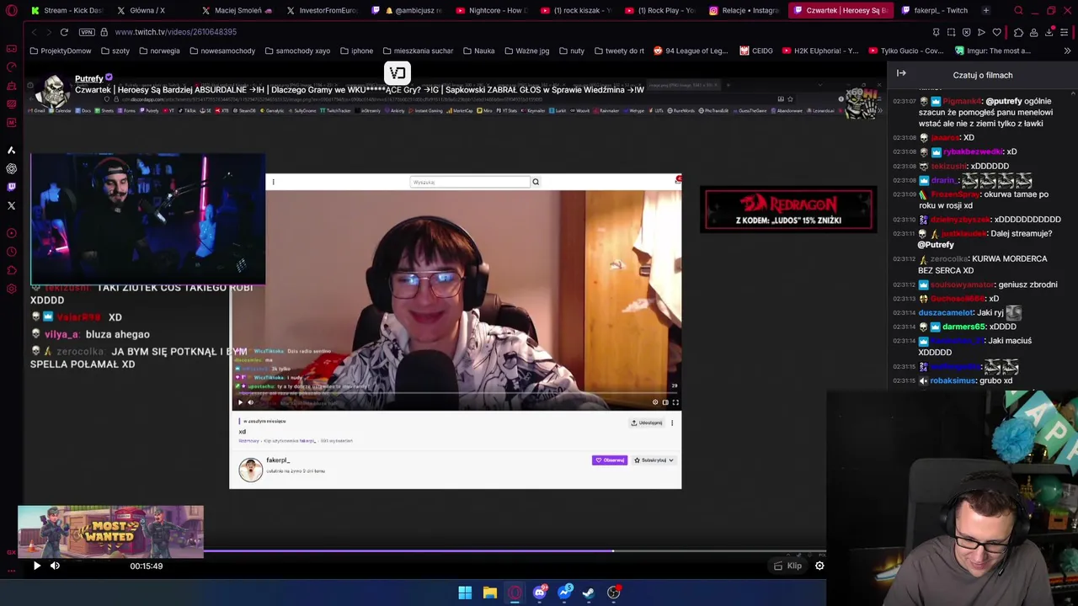
Task: Switch to Relacje Instagram tab
Action: click(x=744, y=10)
